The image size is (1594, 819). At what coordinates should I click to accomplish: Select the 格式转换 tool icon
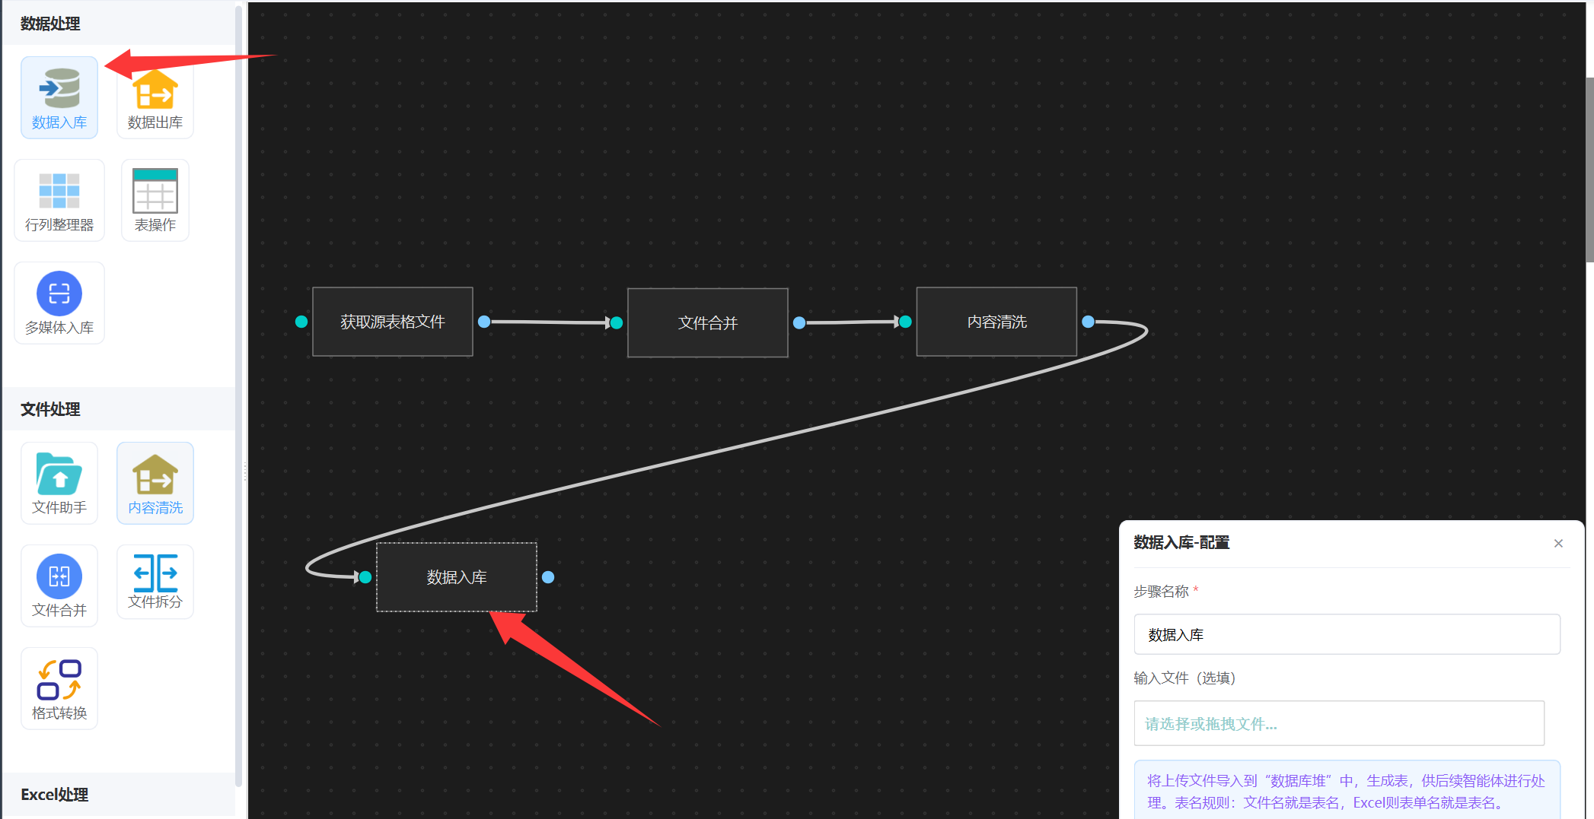click(59, 689)
